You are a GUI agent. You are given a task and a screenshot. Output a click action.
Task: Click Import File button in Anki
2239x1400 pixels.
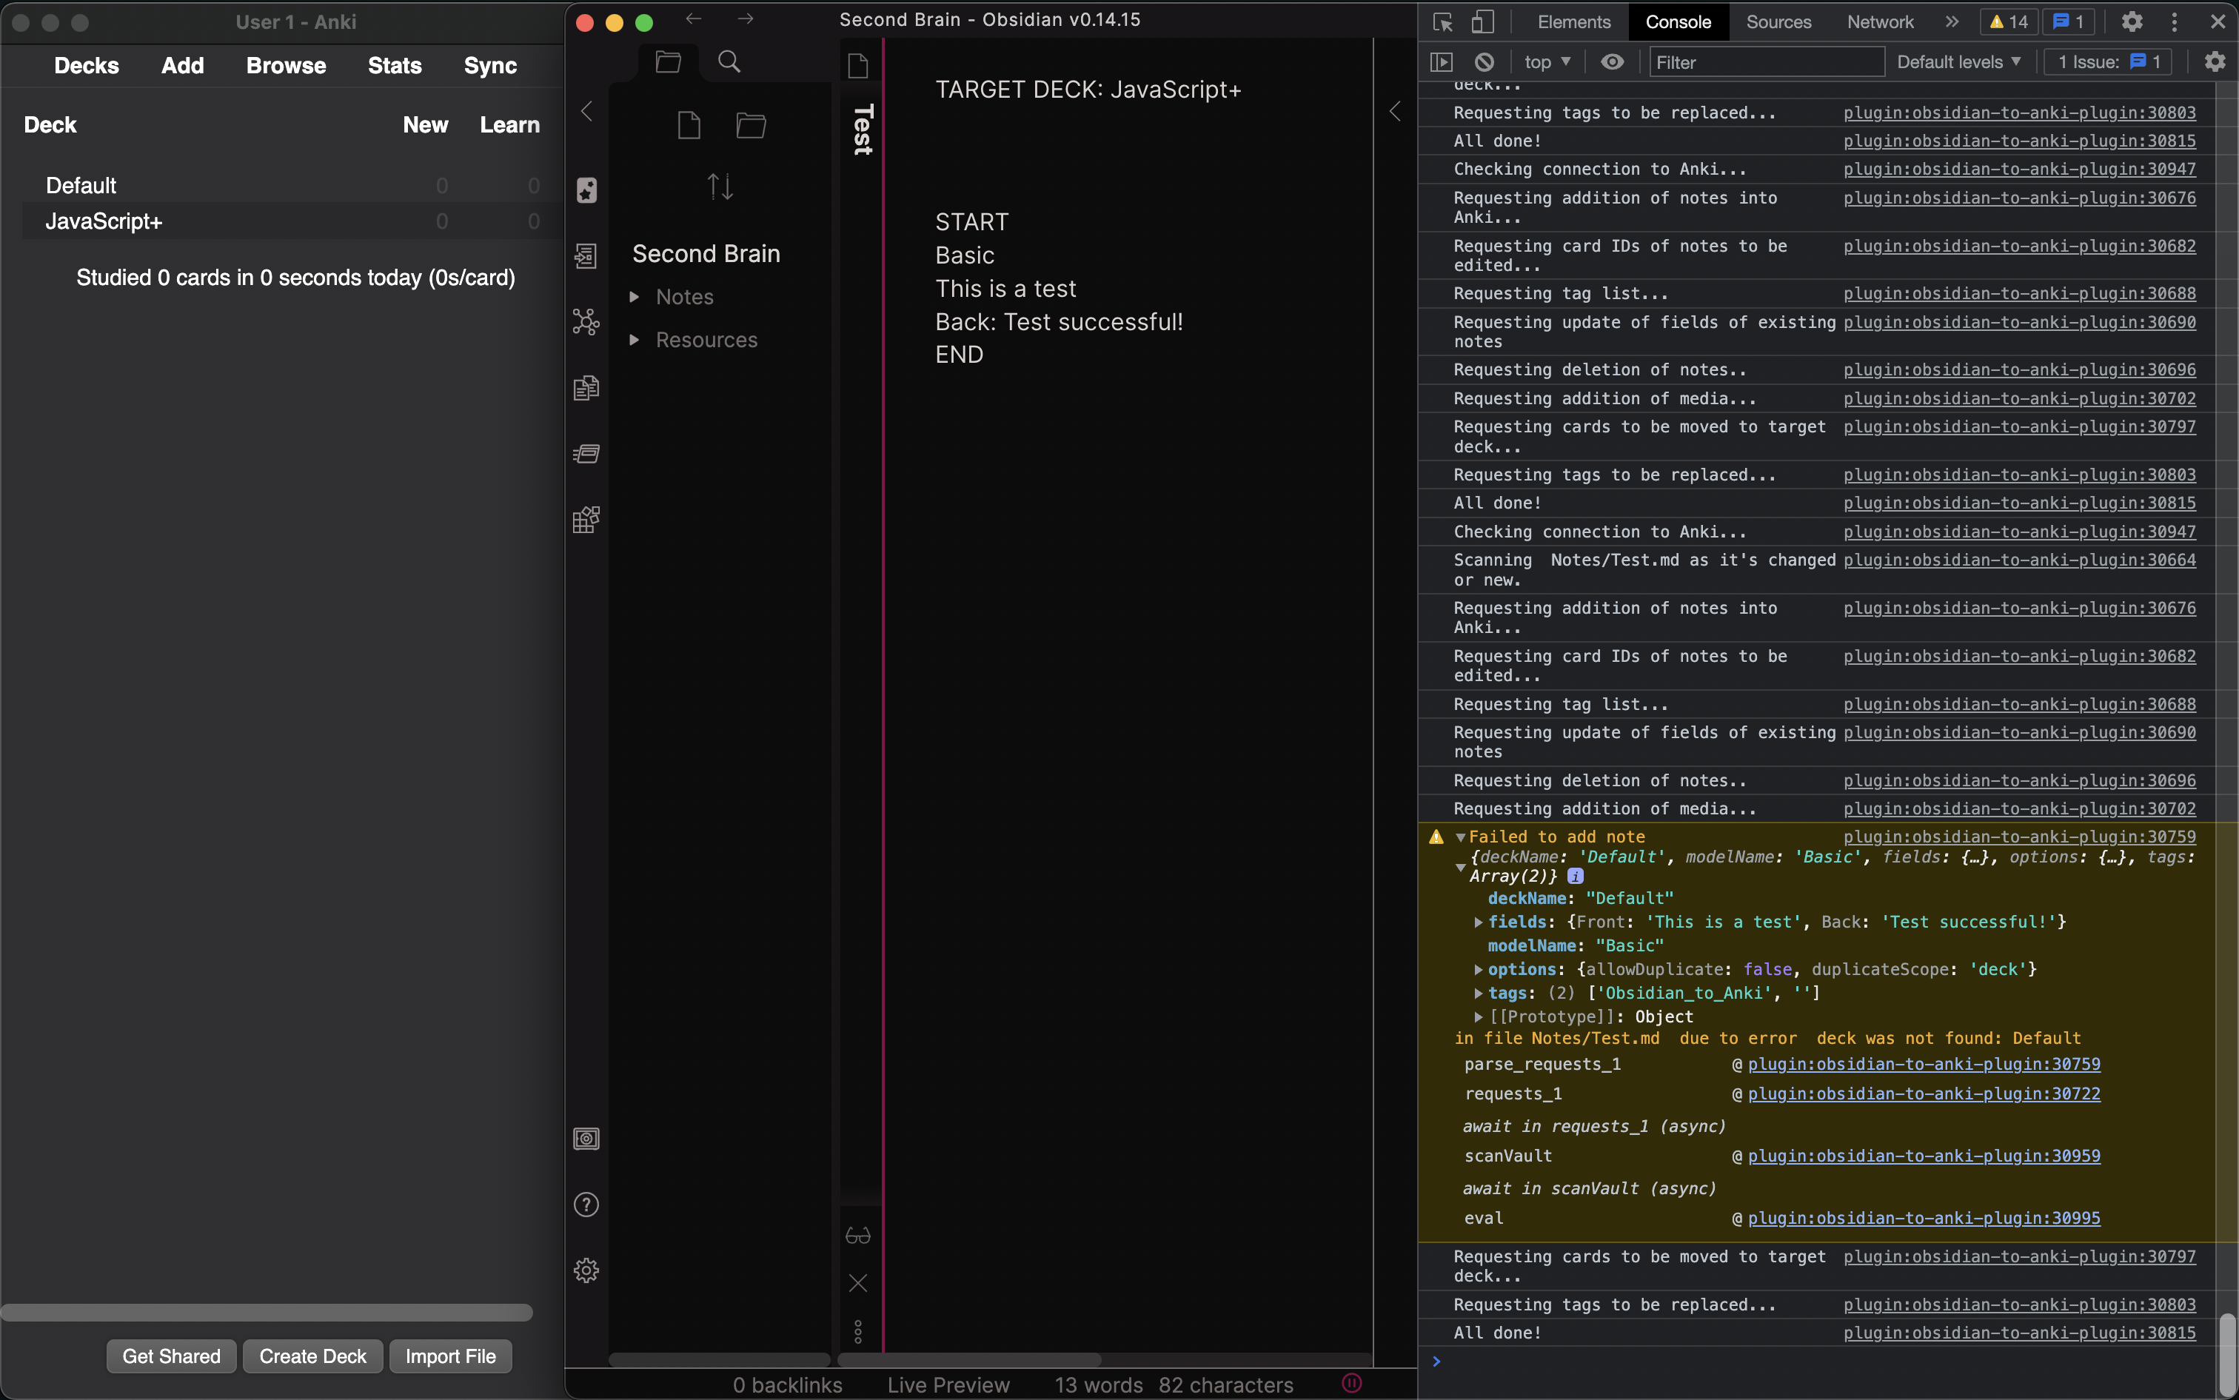[450, 1356]
